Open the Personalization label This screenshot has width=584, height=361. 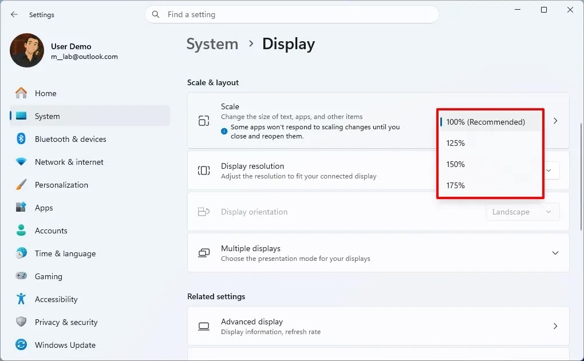click(61, 185)
